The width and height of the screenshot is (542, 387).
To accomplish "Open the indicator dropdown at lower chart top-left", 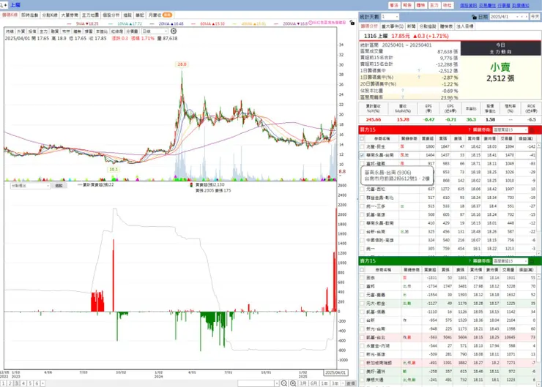I will pyautogui.click(x=31, y=186).
